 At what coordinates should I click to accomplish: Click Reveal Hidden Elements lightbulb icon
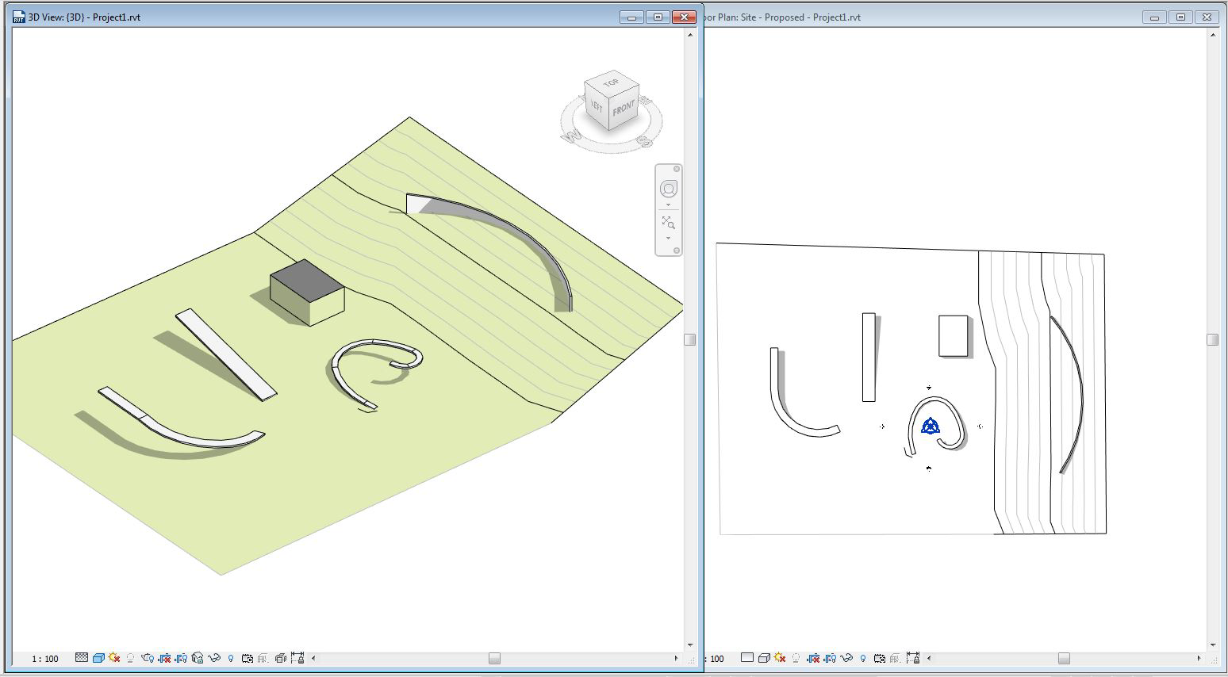pyautogui.click(x=231, y=658)
